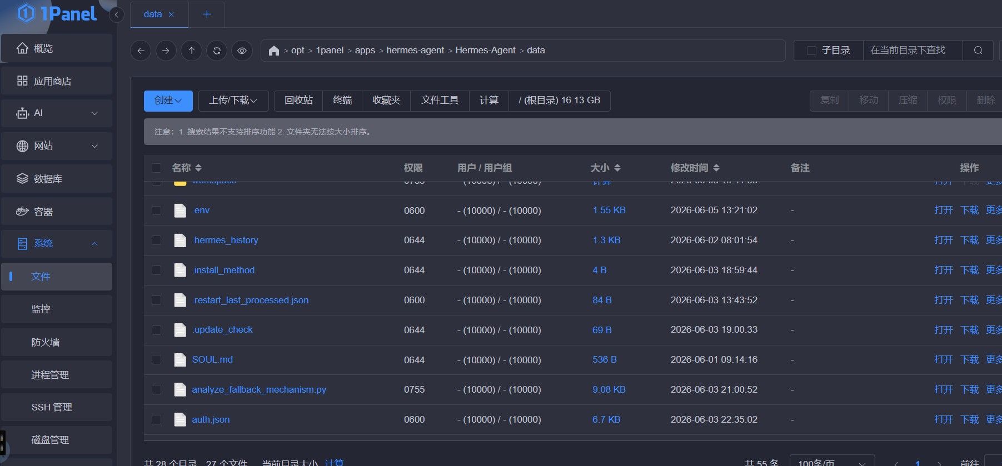Screen dimensions: 1002x466
Task: Open the 回收站 recycle bin
Action: click(298, 101)
